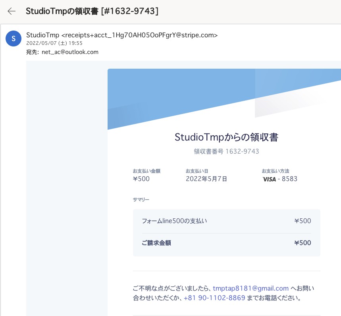Click the email subject StudioTmpの領収書 [#1632-9743]
Image resolution: width=341 pixels, height=316 pixels.
tap(92, 11)
